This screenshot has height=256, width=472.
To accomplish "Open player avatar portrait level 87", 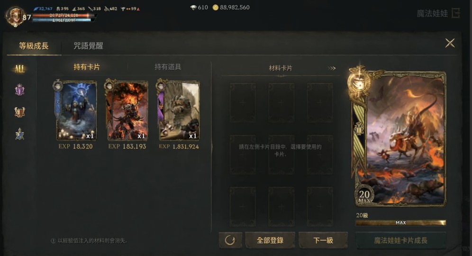I will pos(14,16).
